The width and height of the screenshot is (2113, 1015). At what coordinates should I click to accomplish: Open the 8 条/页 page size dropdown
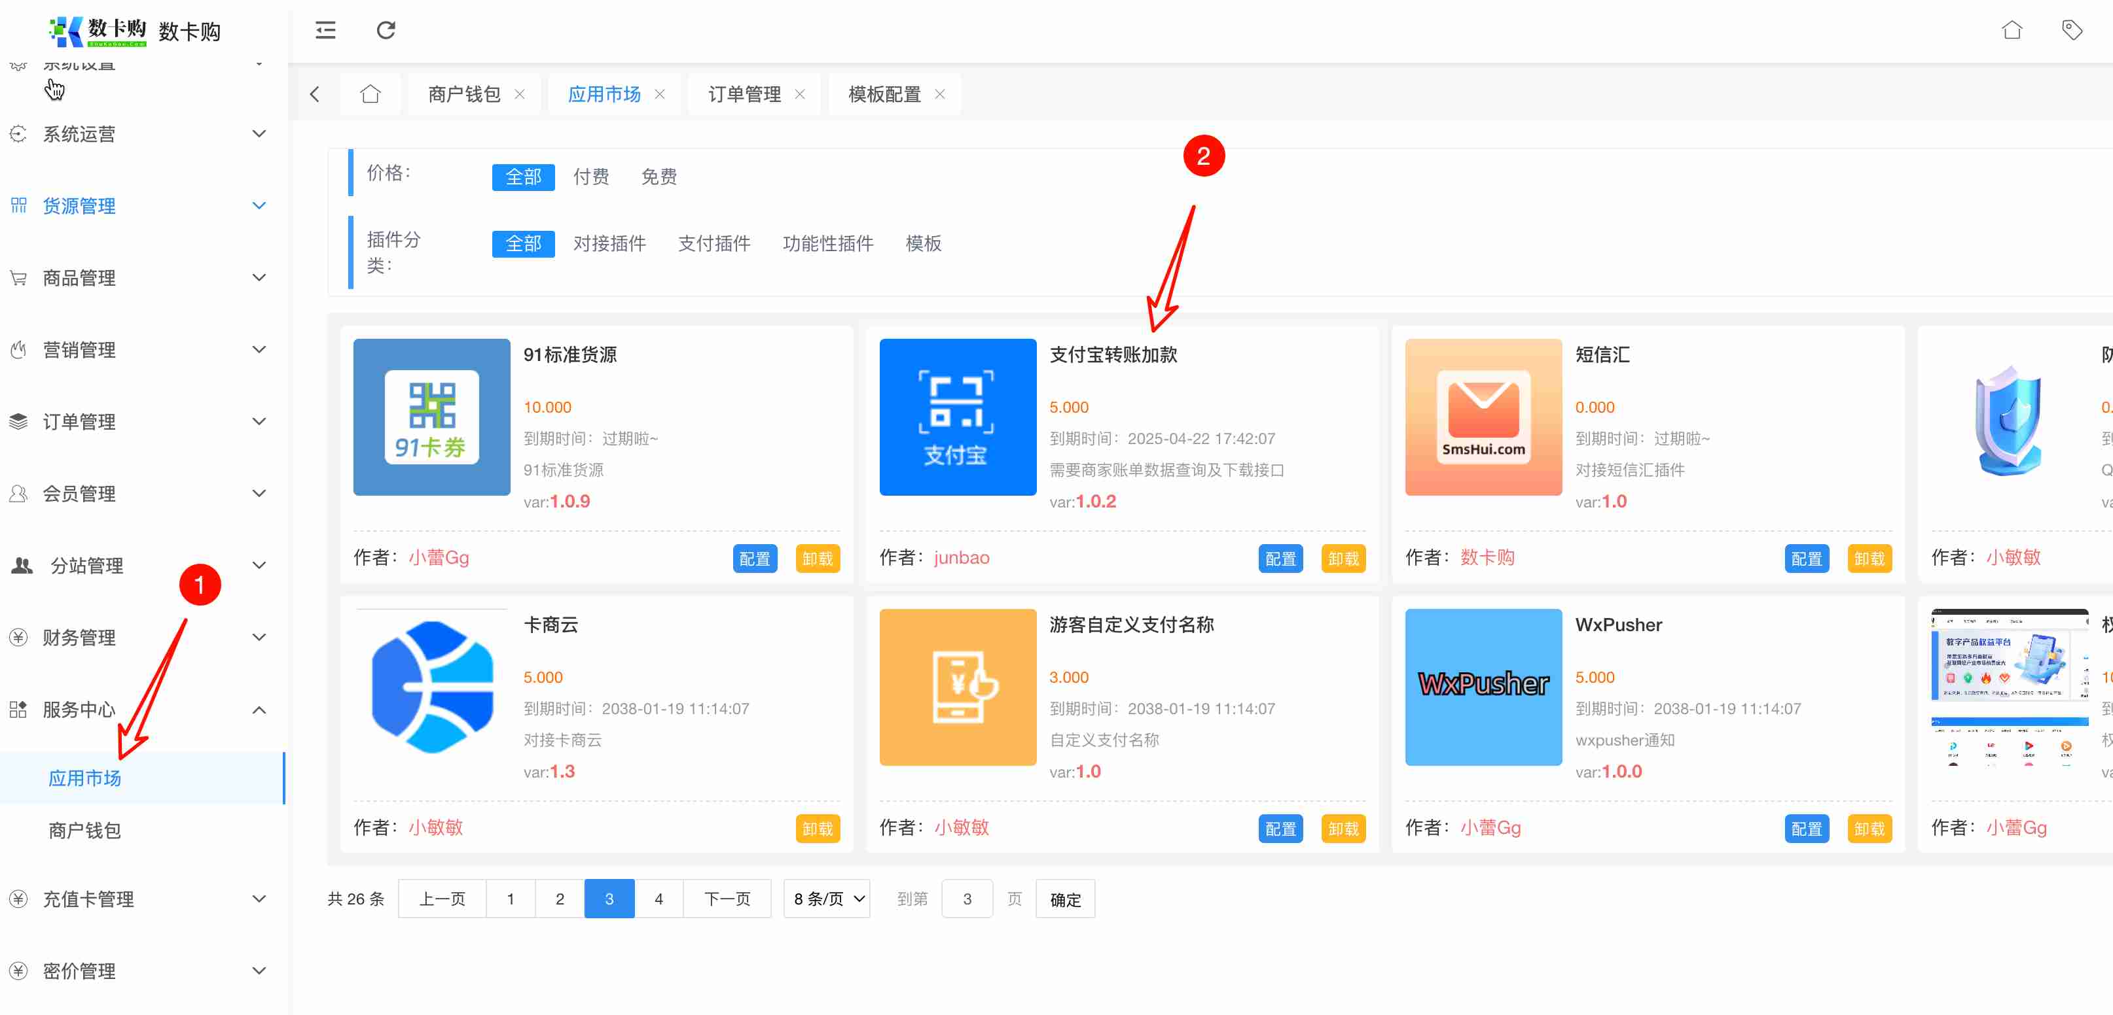(x=827, y=899)
